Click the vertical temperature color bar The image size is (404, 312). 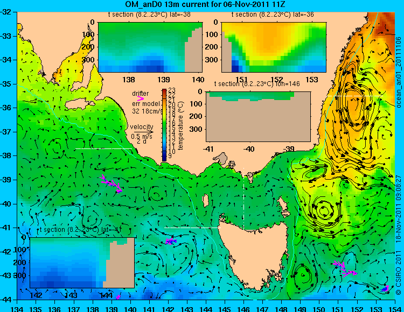pyautogui.click(x=164, y=125)
